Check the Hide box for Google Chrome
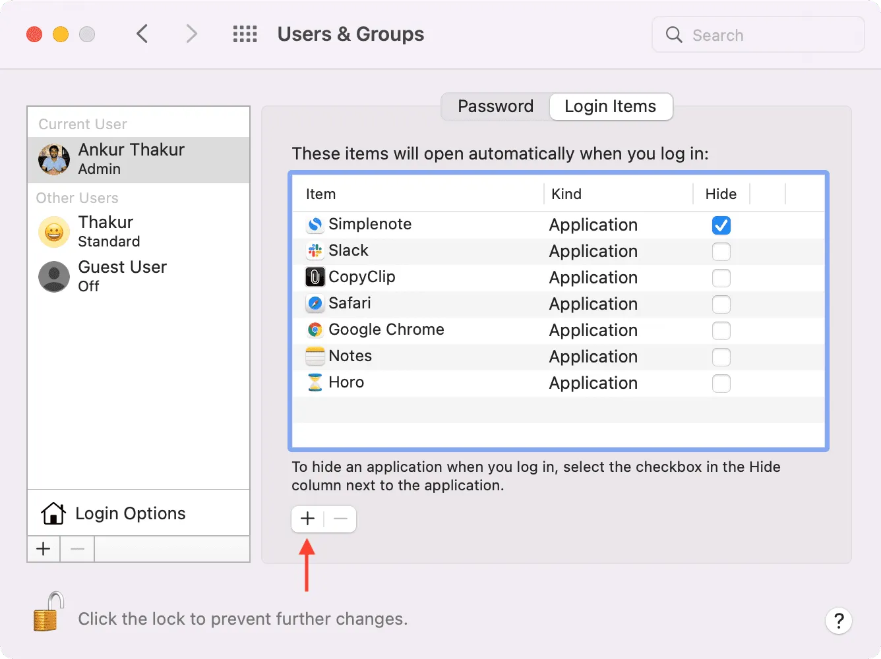 click(x=721, y=331)
